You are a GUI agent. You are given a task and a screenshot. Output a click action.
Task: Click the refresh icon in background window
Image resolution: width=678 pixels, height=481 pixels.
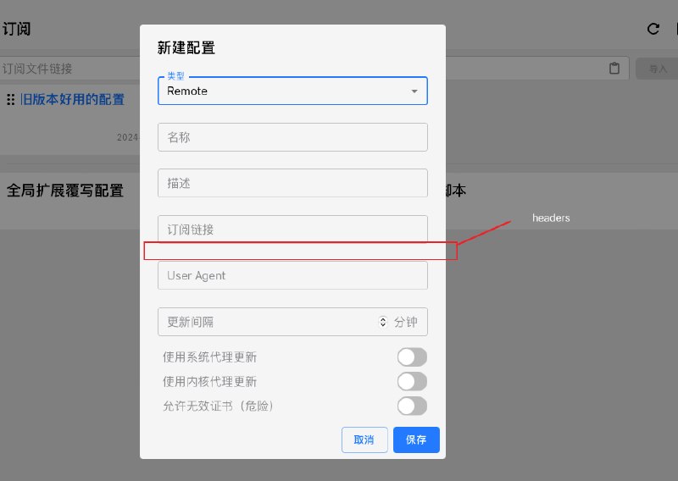click(x=653, y=29)
